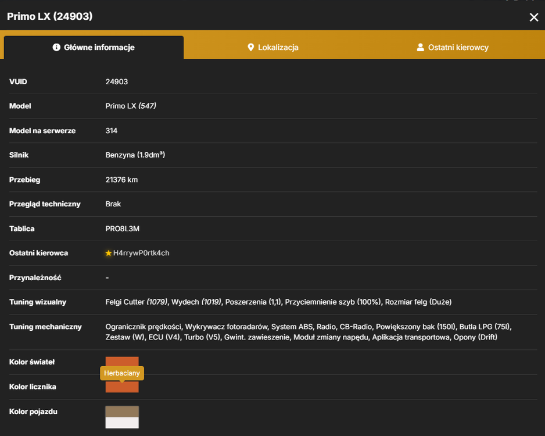545x436 pixels.
Task: Click the mileage value 21376 km
Action: tap(121, 180)
